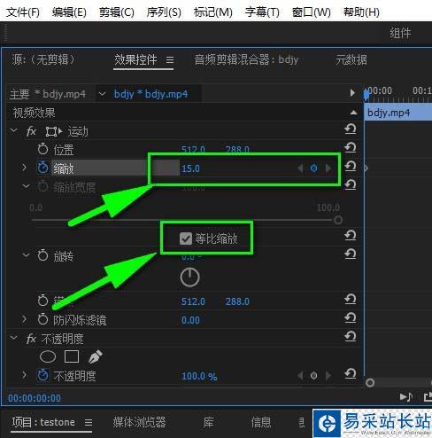
Task: Open the 序列(S) menu
Action: pos(164,12)
